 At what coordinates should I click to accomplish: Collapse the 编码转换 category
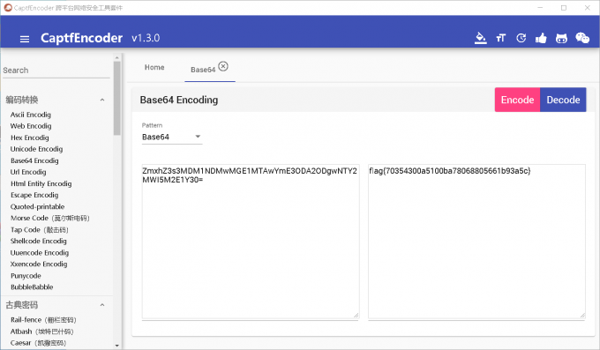[x=102, y=100]
